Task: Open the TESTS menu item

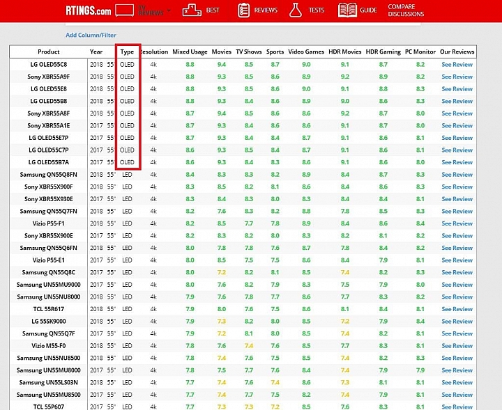Action: 317,10
